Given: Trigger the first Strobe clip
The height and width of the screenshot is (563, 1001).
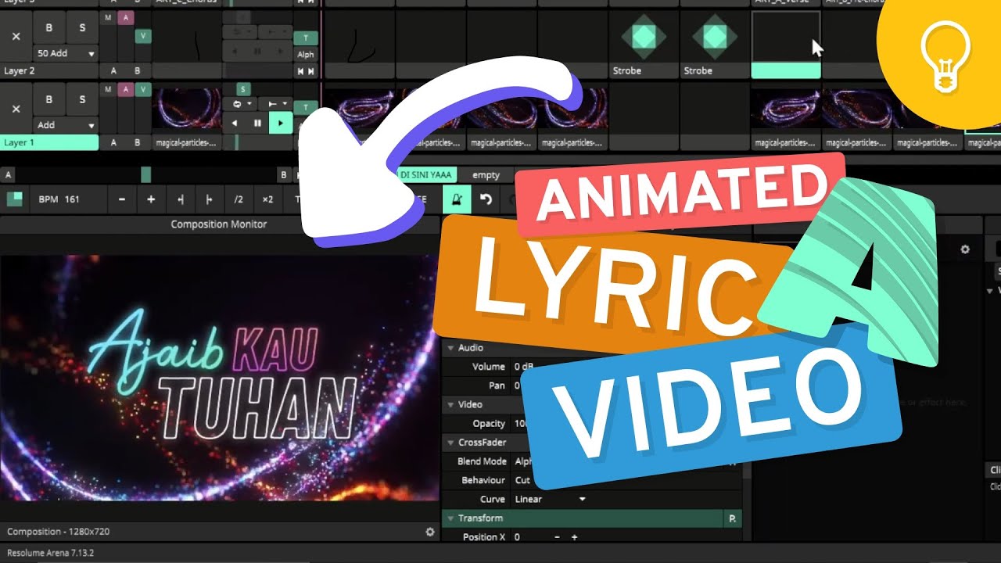Looking at the screenshot, I should coord(643,37).
